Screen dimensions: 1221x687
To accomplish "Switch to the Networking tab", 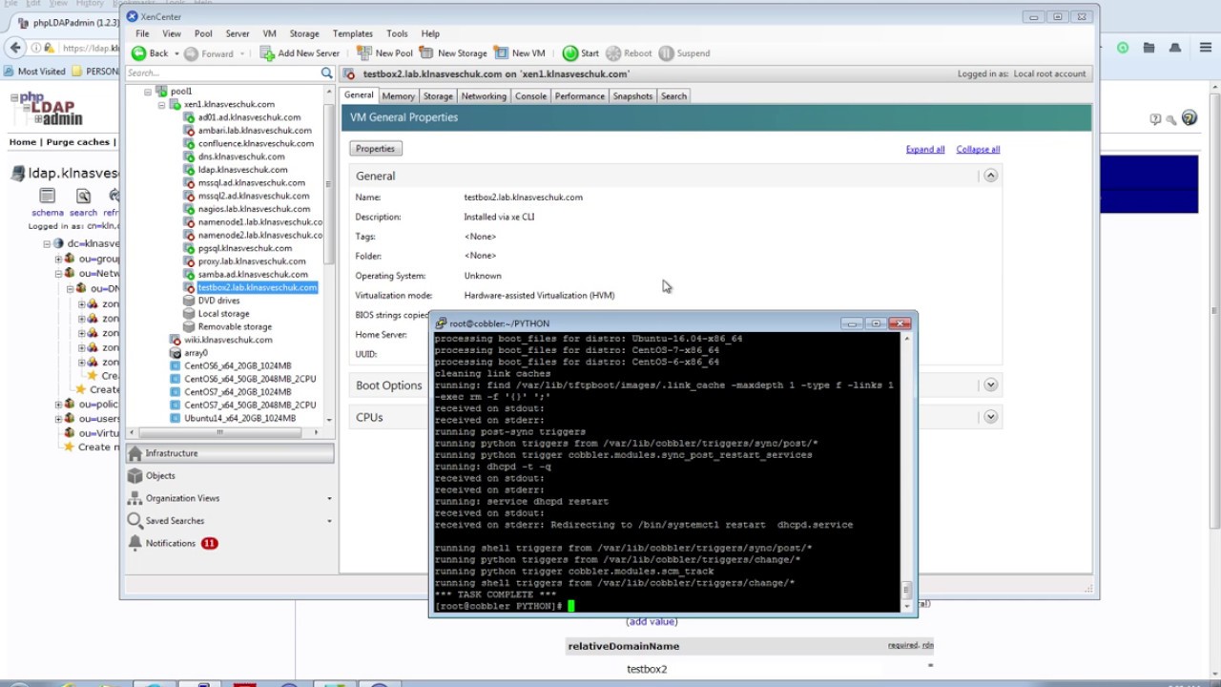I will (484, 96).
